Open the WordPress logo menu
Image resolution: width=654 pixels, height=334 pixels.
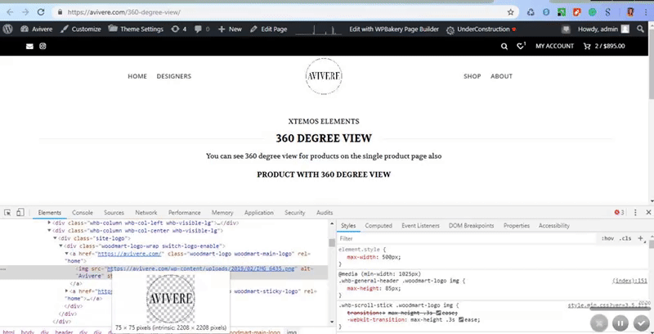coord(8,29)
